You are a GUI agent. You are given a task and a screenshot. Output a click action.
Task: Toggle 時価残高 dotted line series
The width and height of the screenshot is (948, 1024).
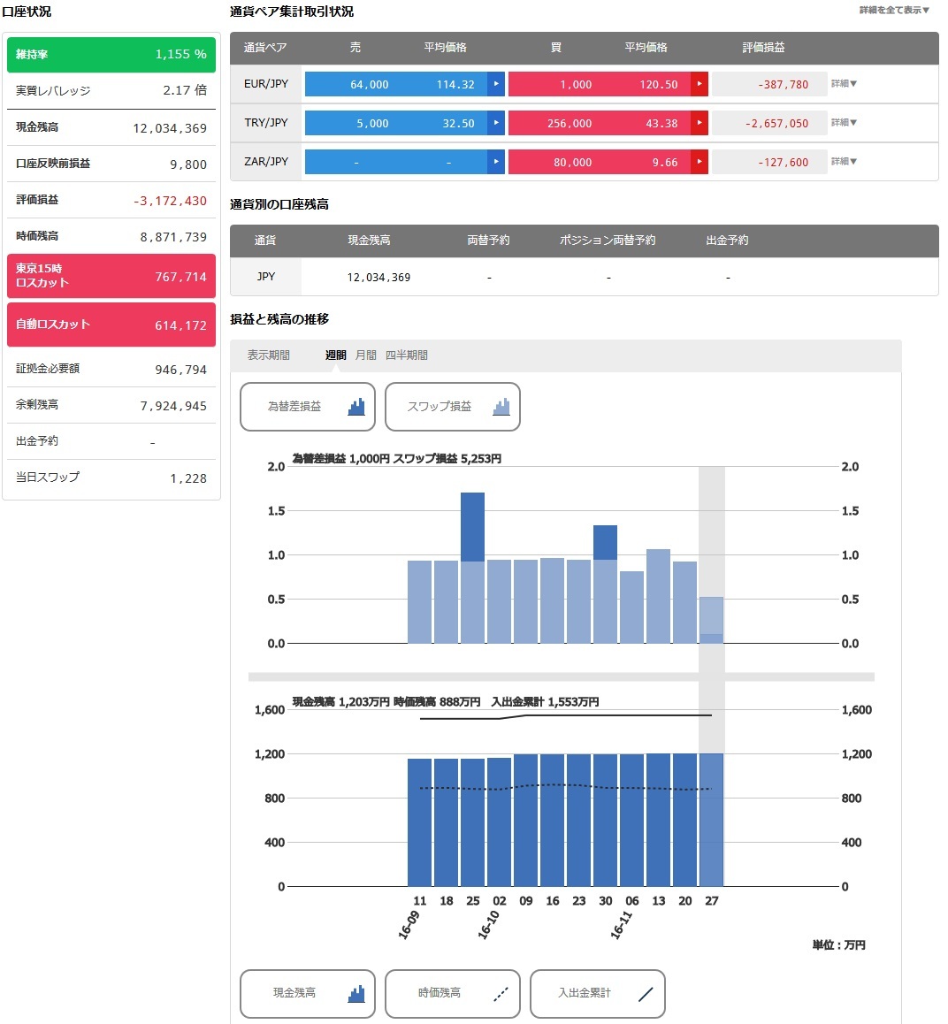[x=453, y=993]
